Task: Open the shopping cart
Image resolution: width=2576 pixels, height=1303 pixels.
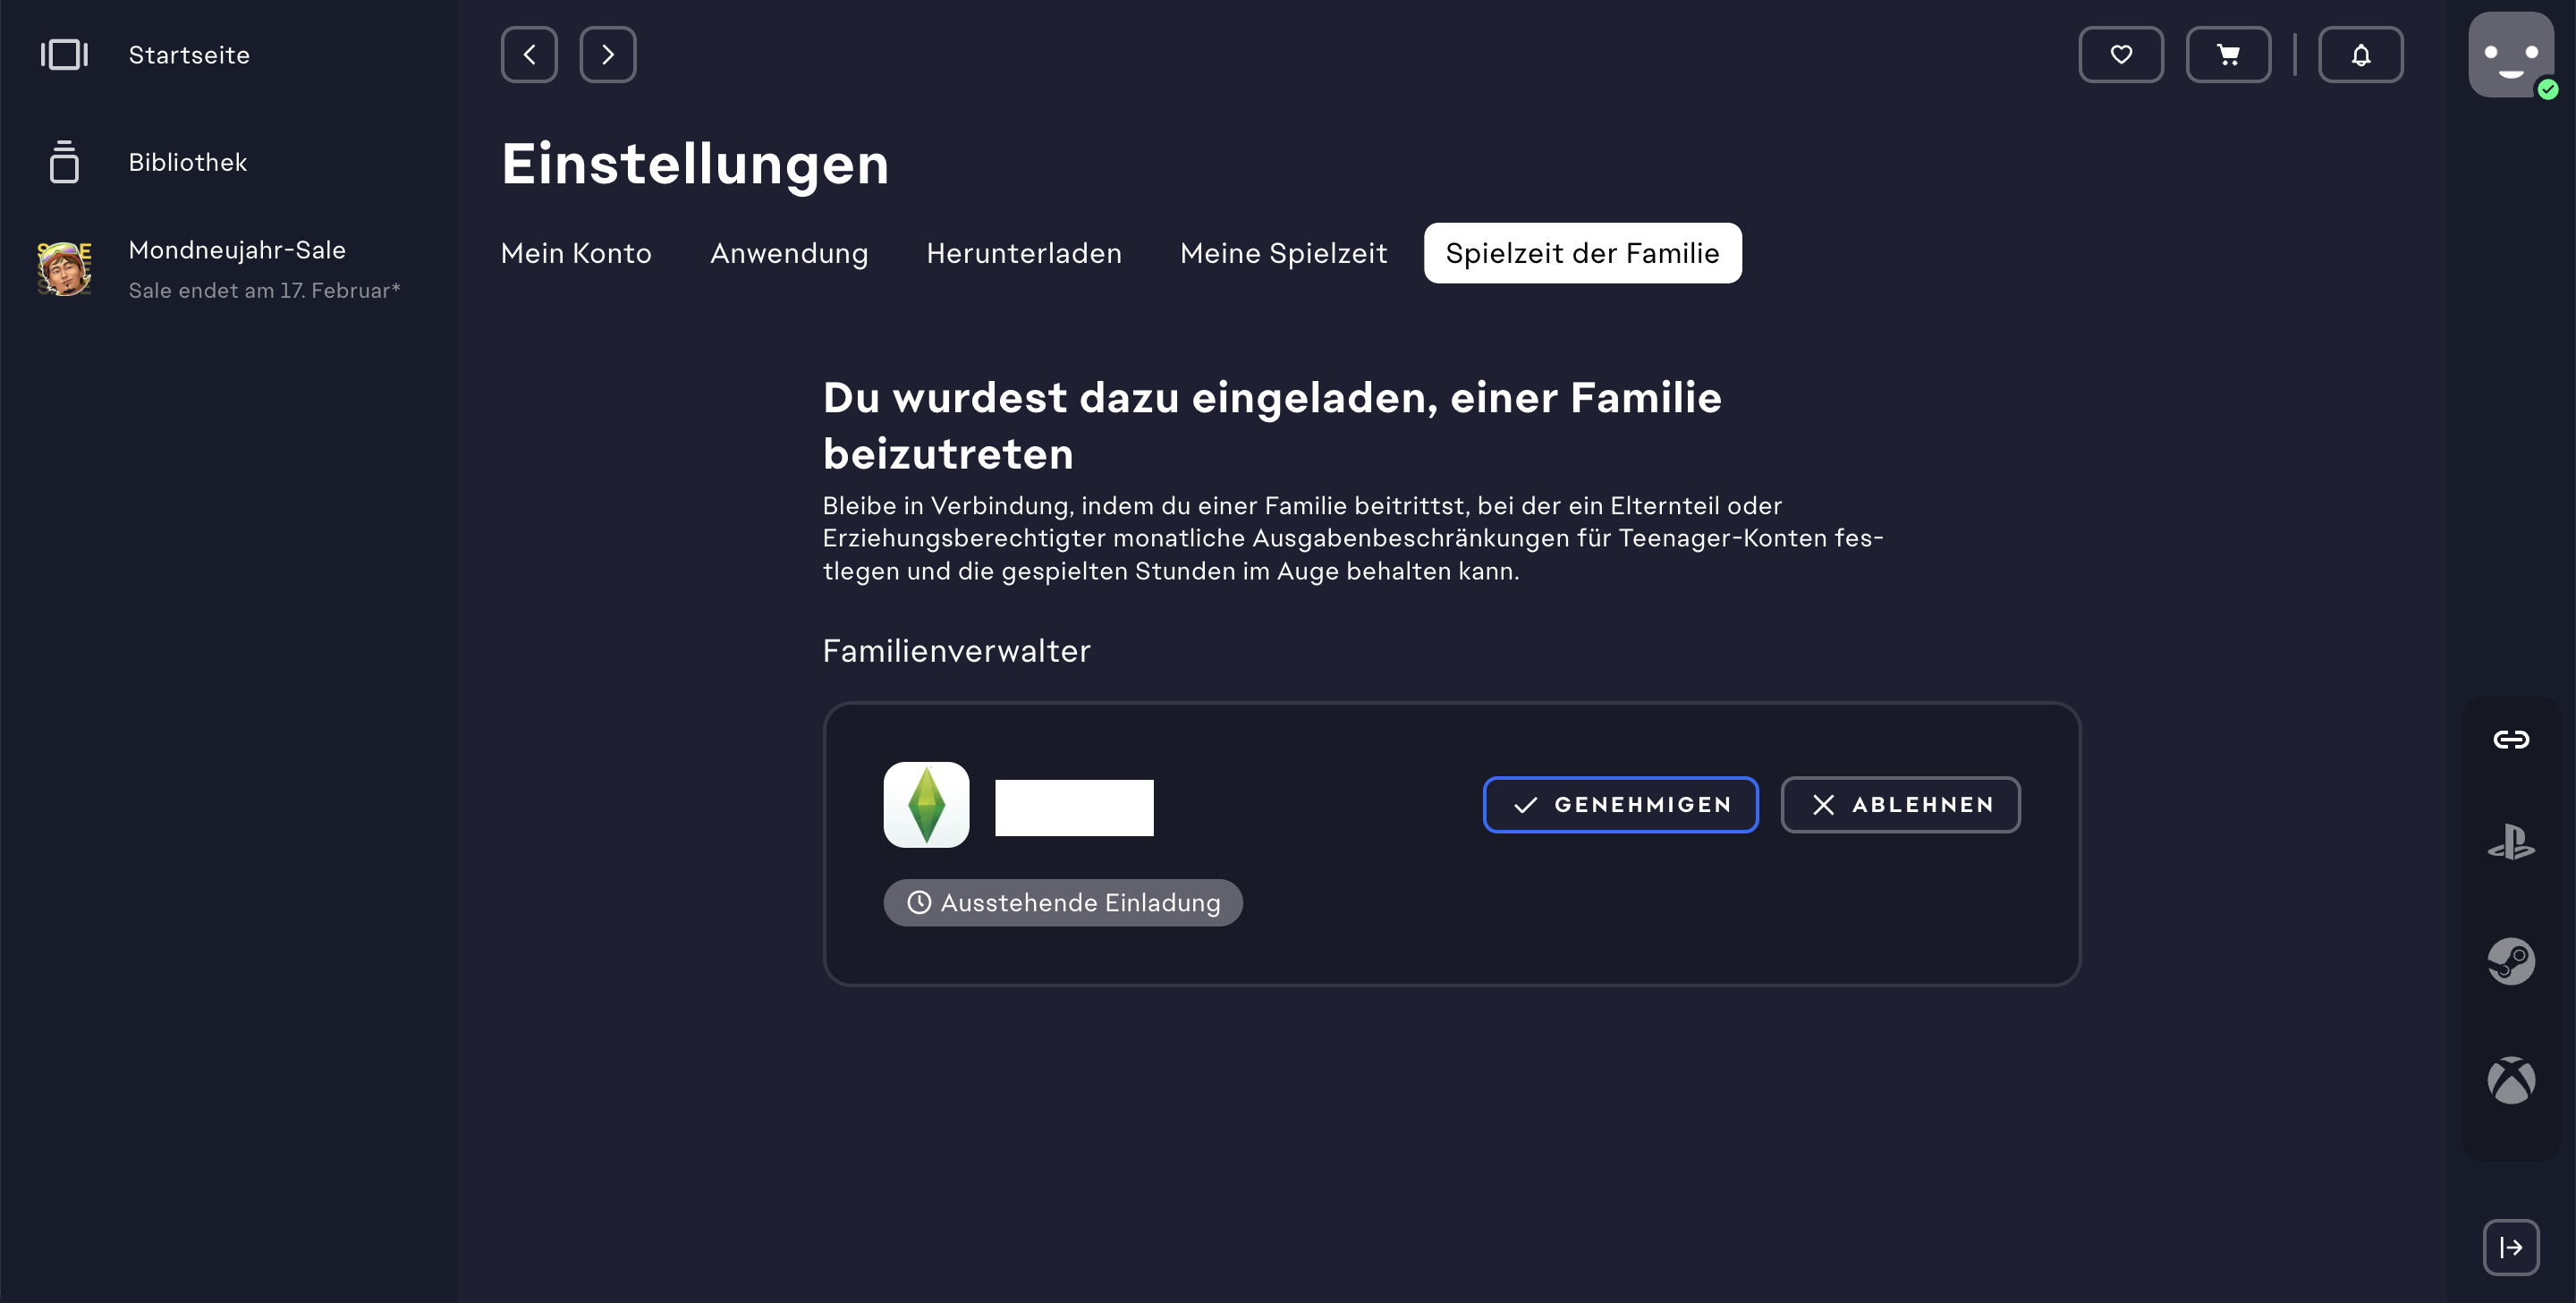Action: (x=2227, y=55)
